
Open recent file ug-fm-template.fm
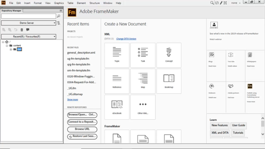pos(78,59)
